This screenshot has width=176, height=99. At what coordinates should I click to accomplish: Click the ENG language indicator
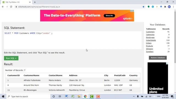click(x=159, y=97)
